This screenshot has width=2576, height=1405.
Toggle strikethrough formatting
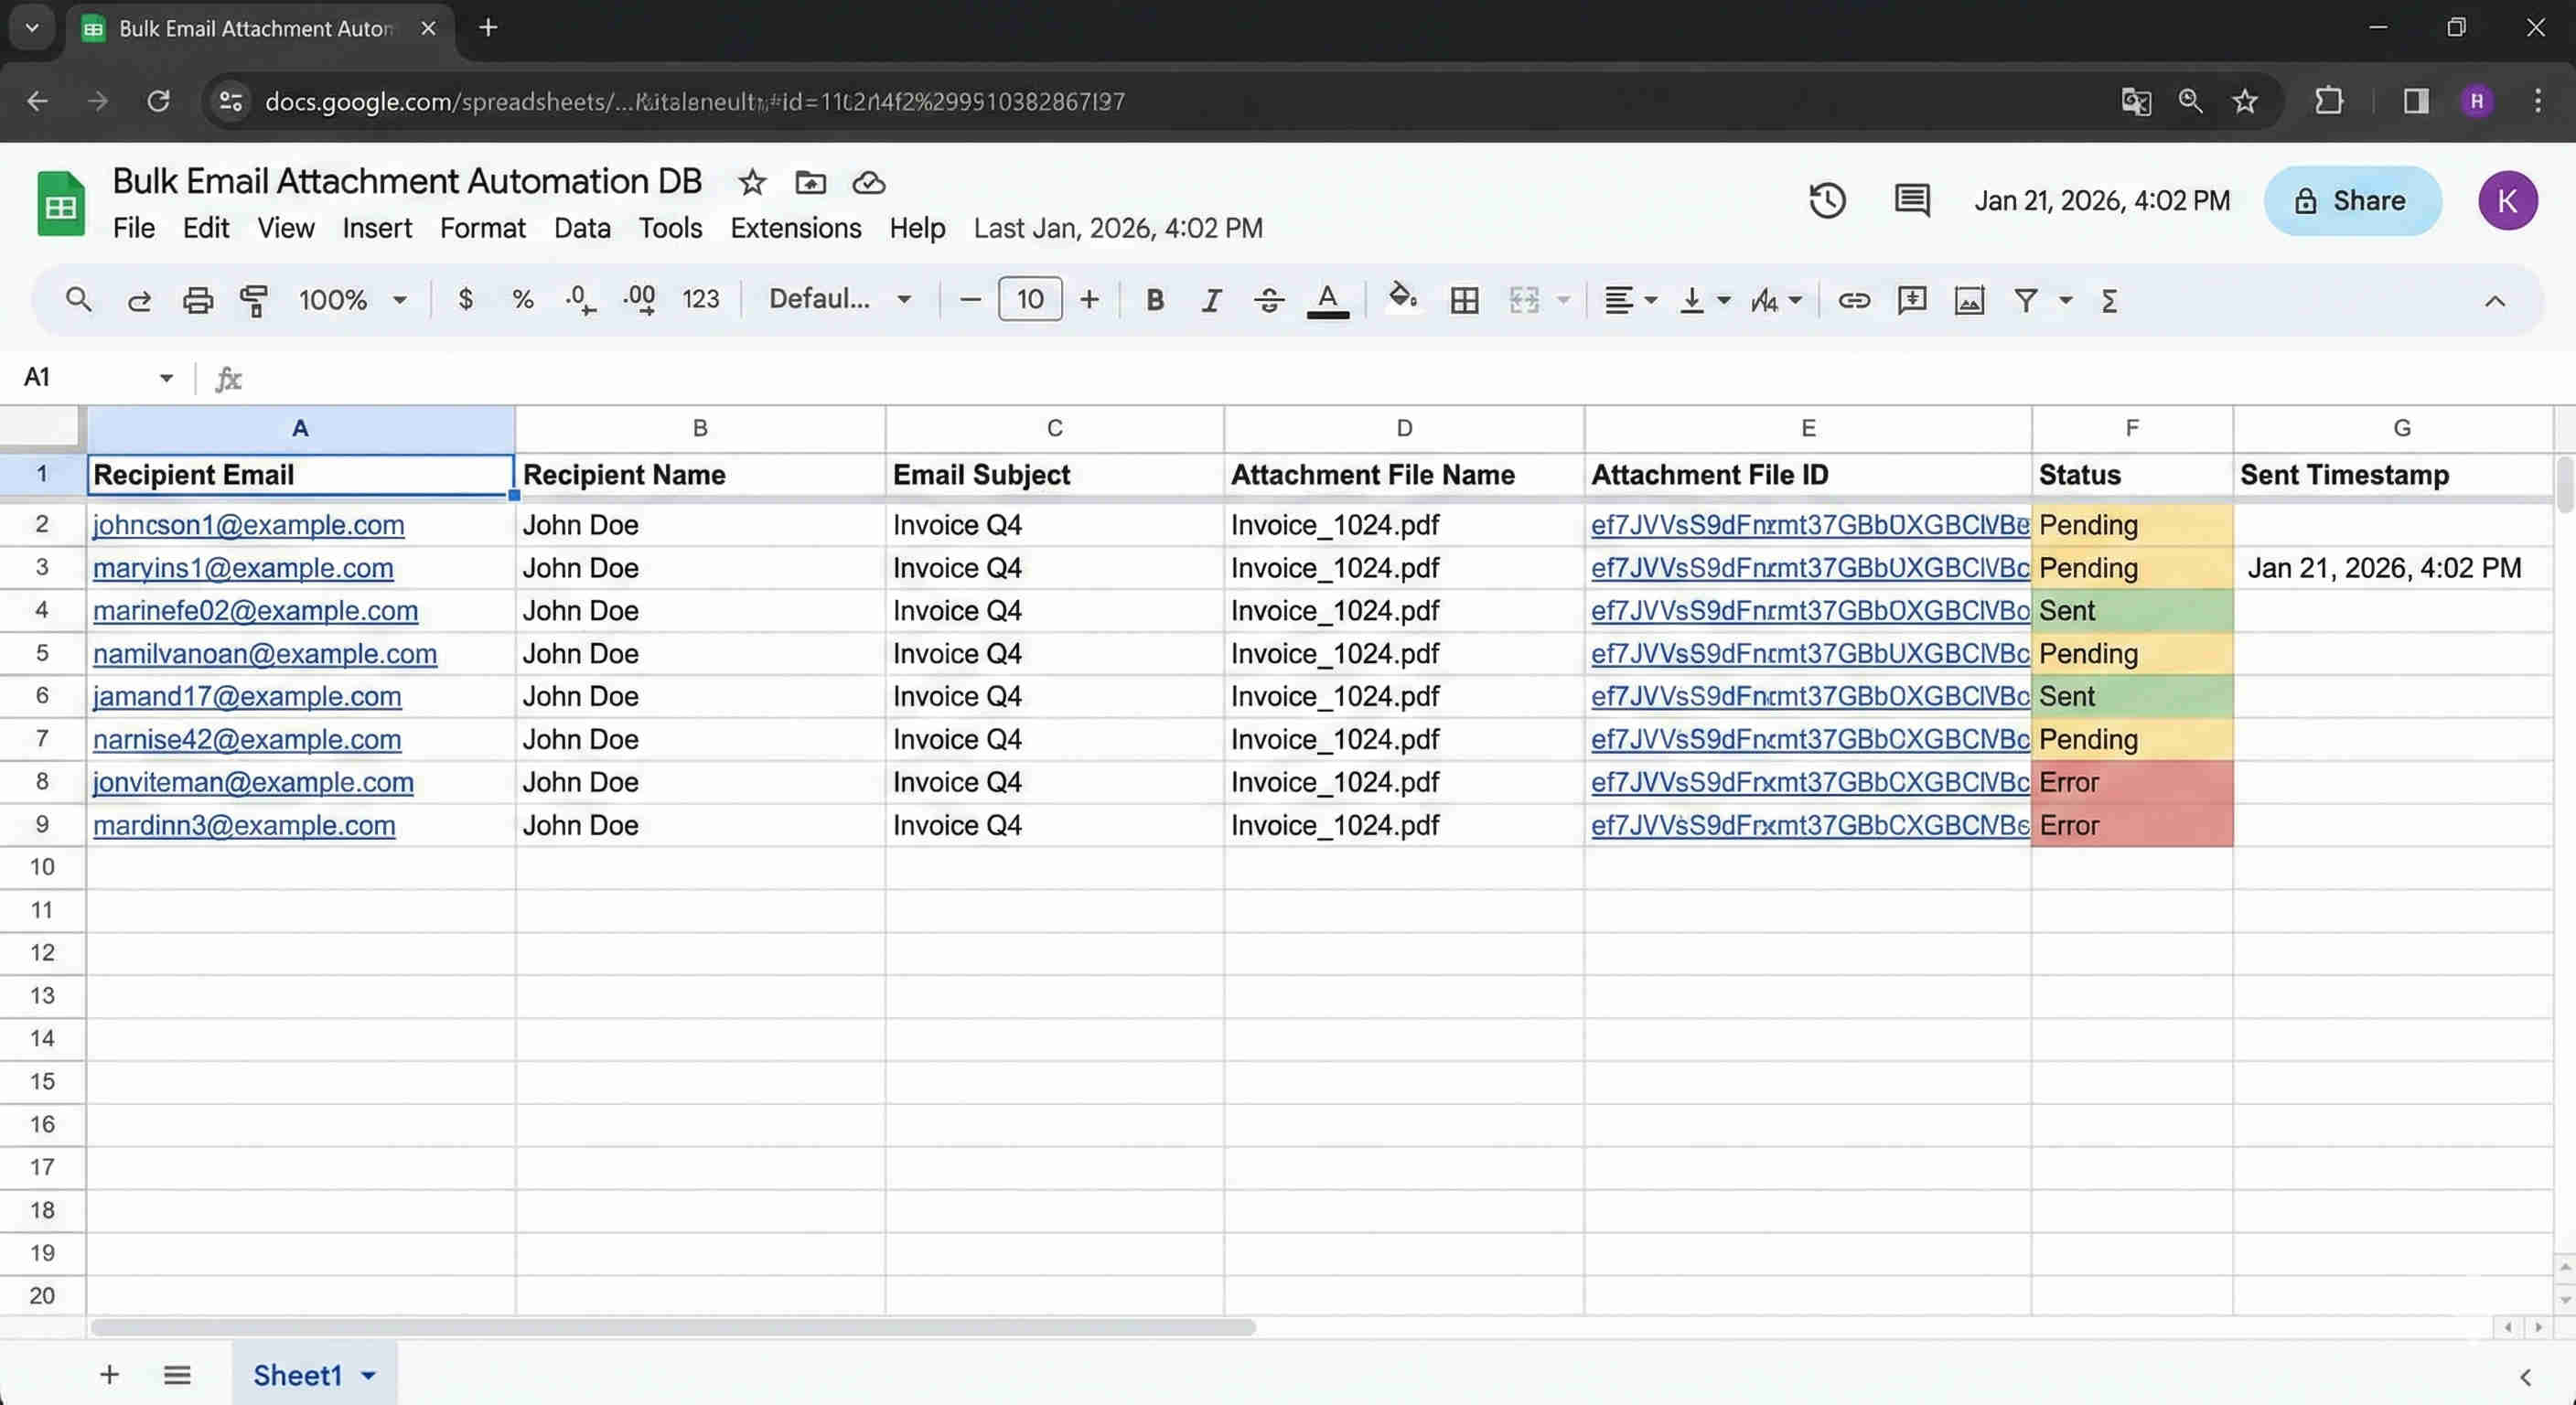(x=1269, y=300)
